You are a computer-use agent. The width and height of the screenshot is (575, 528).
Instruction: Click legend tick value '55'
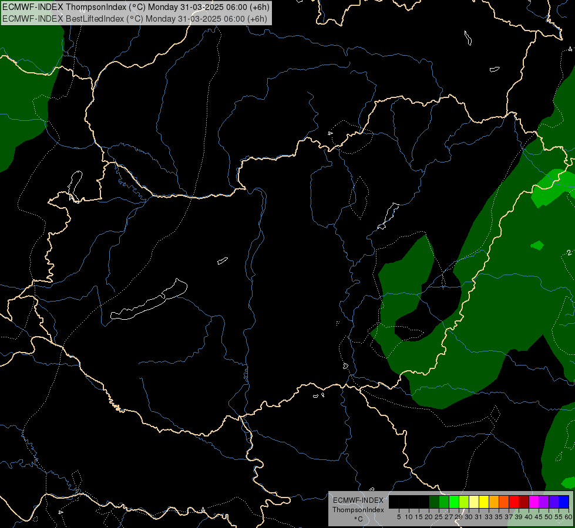(x=559, y=517)
